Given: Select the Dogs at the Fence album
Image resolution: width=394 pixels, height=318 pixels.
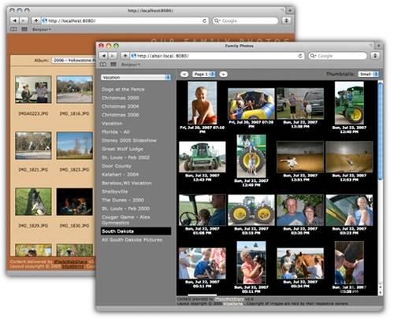Looking at the screenshot, I should tap(123, 89).
